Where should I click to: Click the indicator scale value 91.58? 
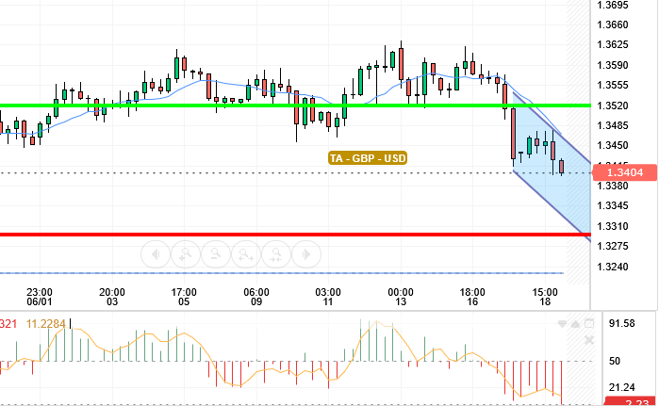pos(622,323)
